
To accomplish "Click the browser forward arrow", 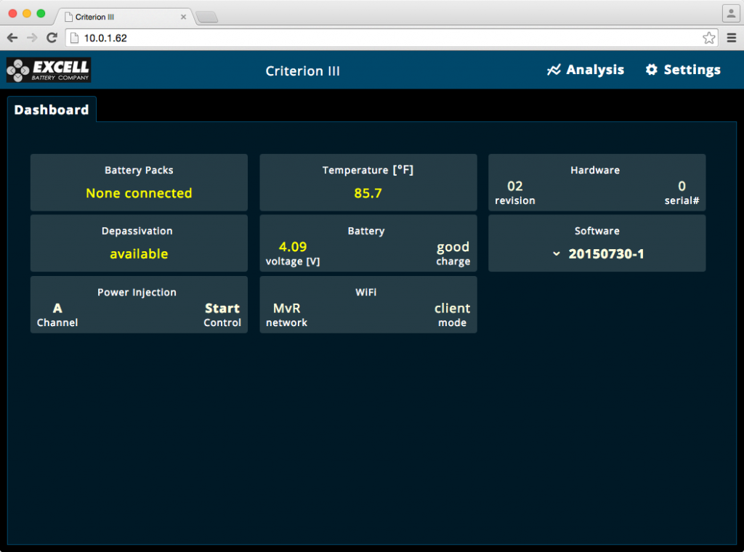I will point(32,38).
